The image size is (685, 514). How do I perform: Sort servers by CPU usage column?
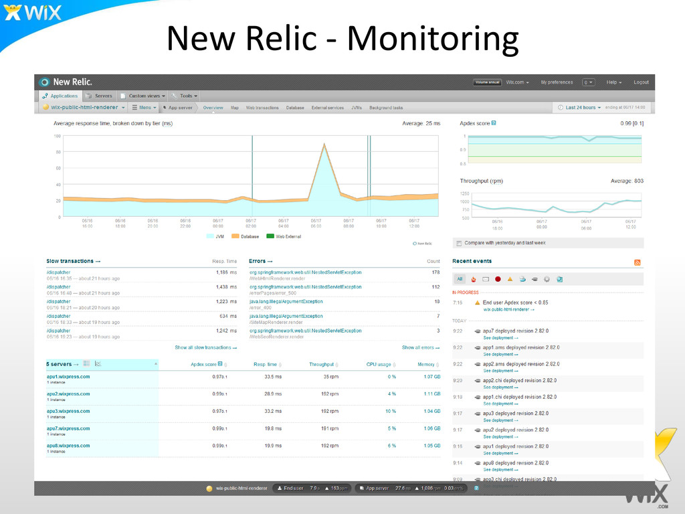pyautogui.click(x=381, y=365)
